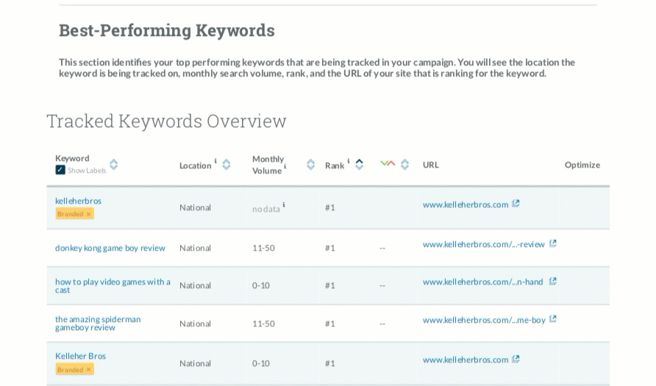This screenshot has height=386, width=656.
Task: Select the #1 rank in kelleherbros row
Action: (330, 207)
